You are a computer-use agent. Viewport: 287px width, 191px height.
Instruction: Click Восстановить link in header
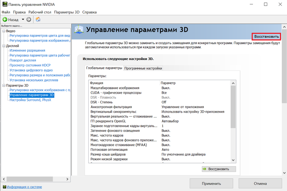coord(266,37)
